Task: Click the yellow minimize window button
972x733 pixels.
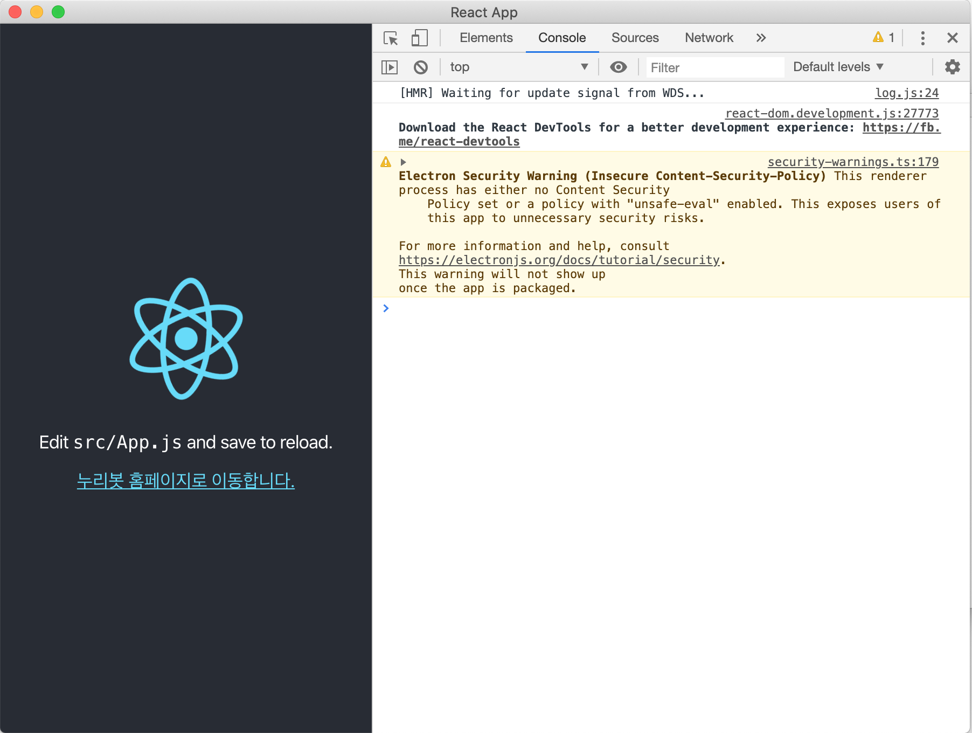Action: click(x=37, y=12)
